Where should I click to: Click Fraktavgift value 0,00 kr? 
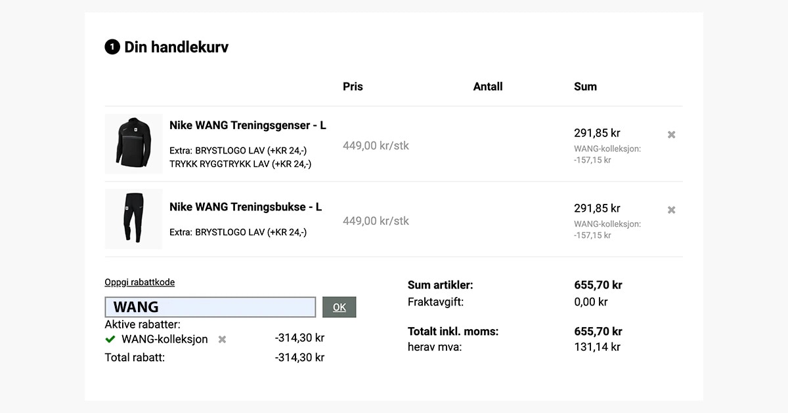point(591,302)
